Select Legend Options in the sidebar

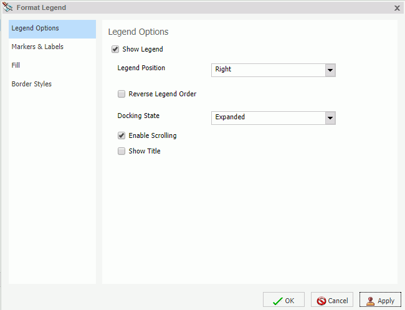(52, 29)
